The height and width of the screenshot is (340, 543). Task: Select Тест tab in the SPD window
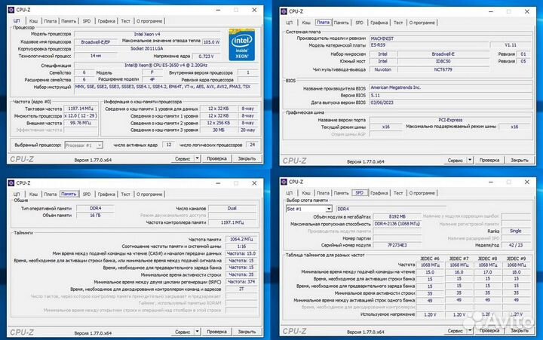400,194
